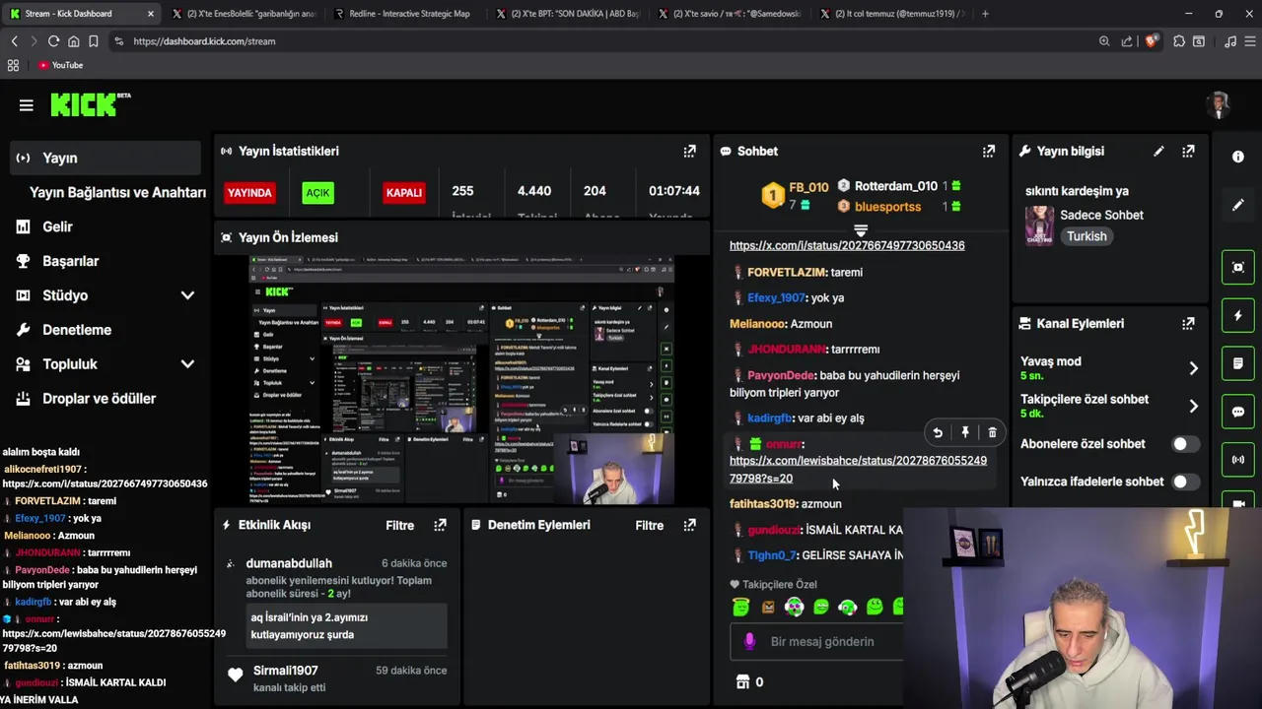Click the green chat bubble sidebar icon
The width and height of the screenshot is (1262, 709).
[x=1238, y=412]
